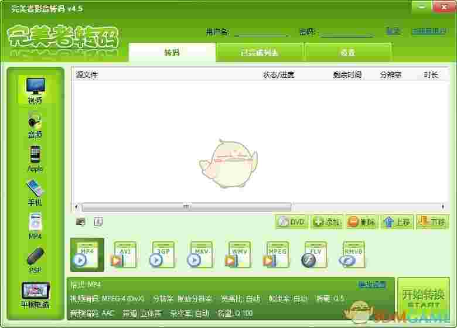Image resolution: width=457 pixels, height=328 pixels.
Task: Click the 上移 move up button
Action: pos(397,222)
